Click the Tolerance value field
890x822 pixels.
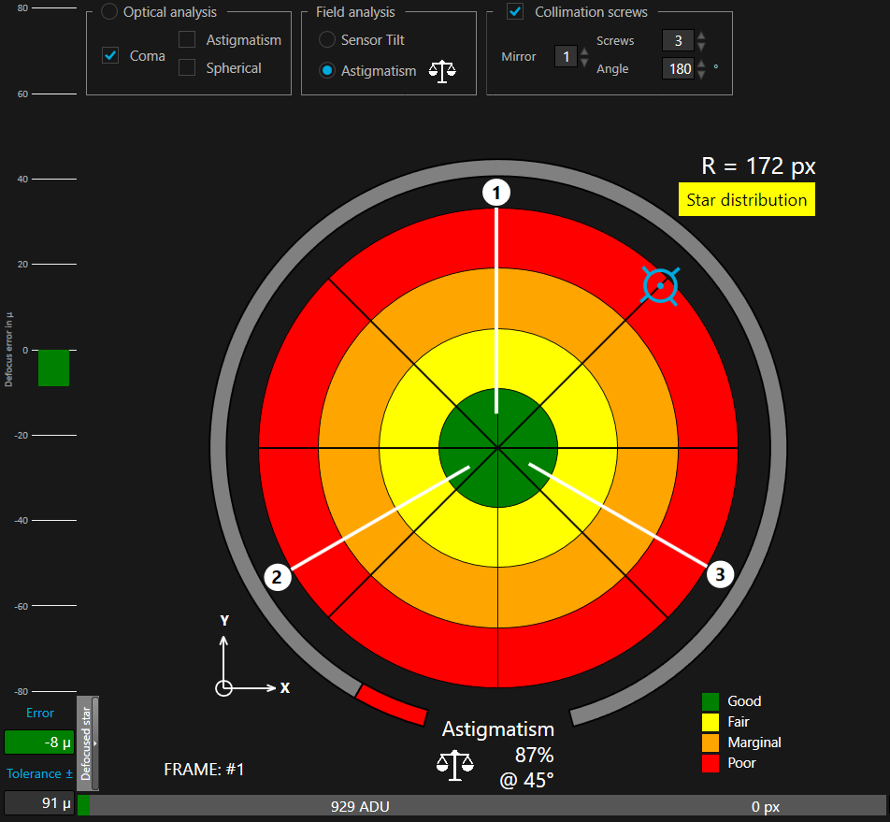coord(38,802)
